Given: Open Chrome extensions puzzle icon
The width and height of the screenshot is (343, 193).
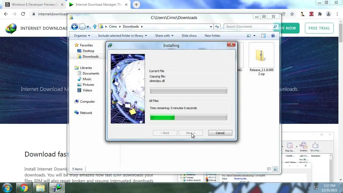Looking at the screenshot, I should click(320, 14).
